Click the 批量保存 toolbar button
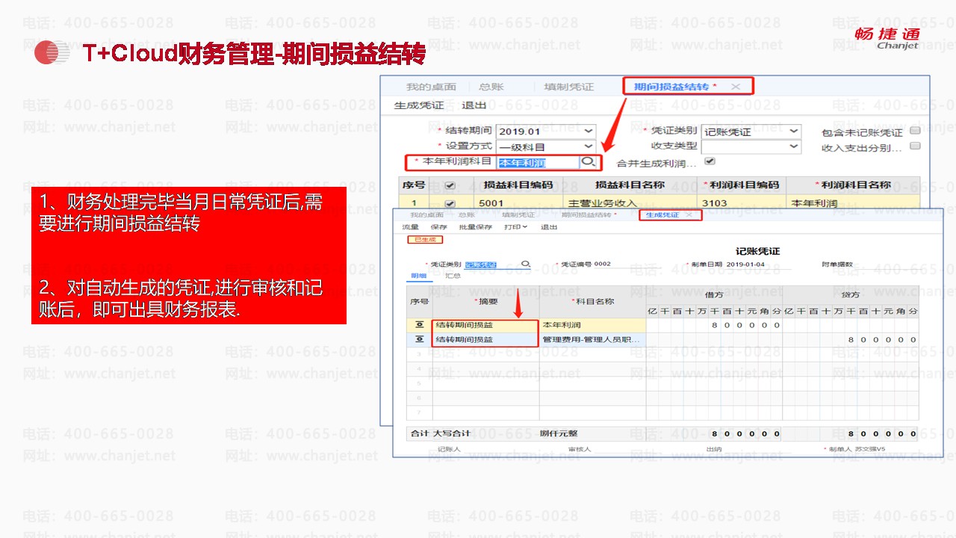 476,227
